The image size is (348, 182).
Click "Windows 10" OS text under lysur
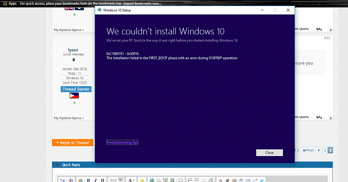tap(75, 78)
